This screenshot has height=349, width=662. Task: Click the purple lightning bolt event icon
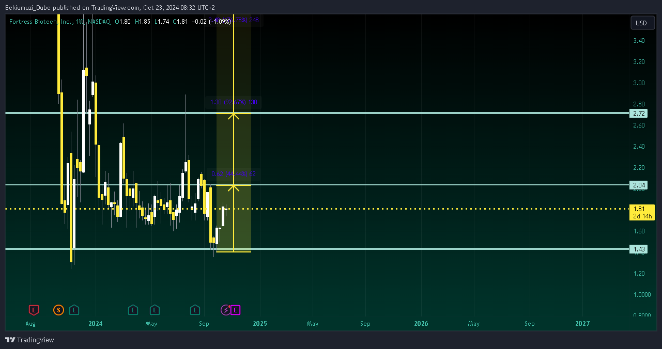[226, 310]
